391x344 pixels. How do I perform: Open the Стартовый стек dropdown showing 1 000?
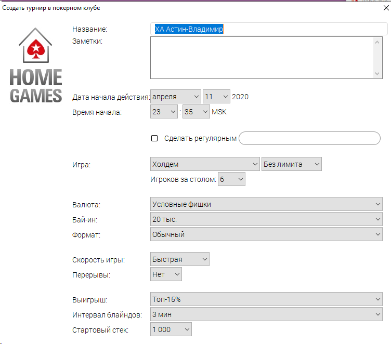(171, 329)
